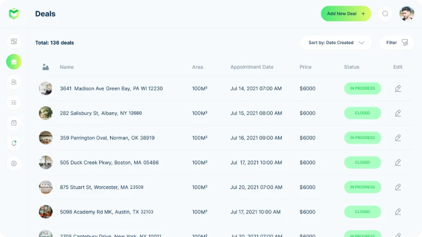Select "875 Stuart St, Worcester, MA 23509"

[x=101, y=187]
